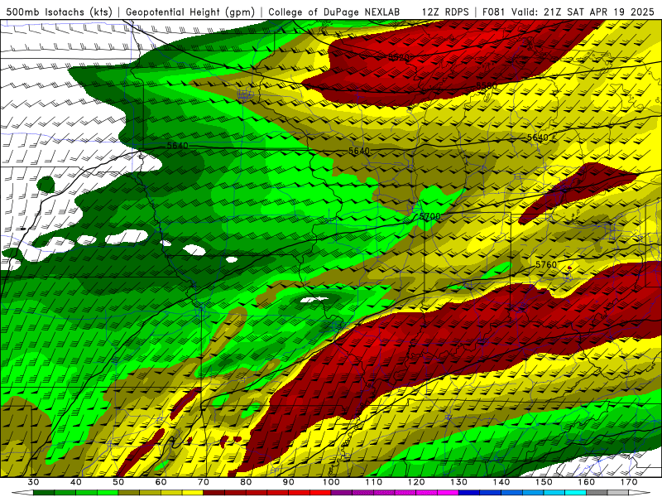Image resolution: width=662 pixels, height=497 pixels.
Task: Click 'College of DuPage NEXLAB' header text
Action: coord(334,12)
